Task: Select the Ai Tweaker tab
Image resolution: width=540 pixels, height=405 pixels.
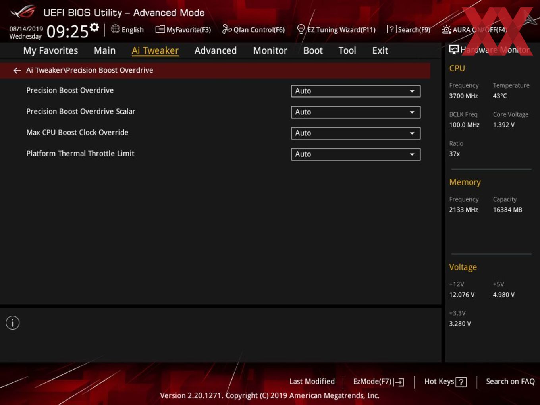Action: (155, 50)
